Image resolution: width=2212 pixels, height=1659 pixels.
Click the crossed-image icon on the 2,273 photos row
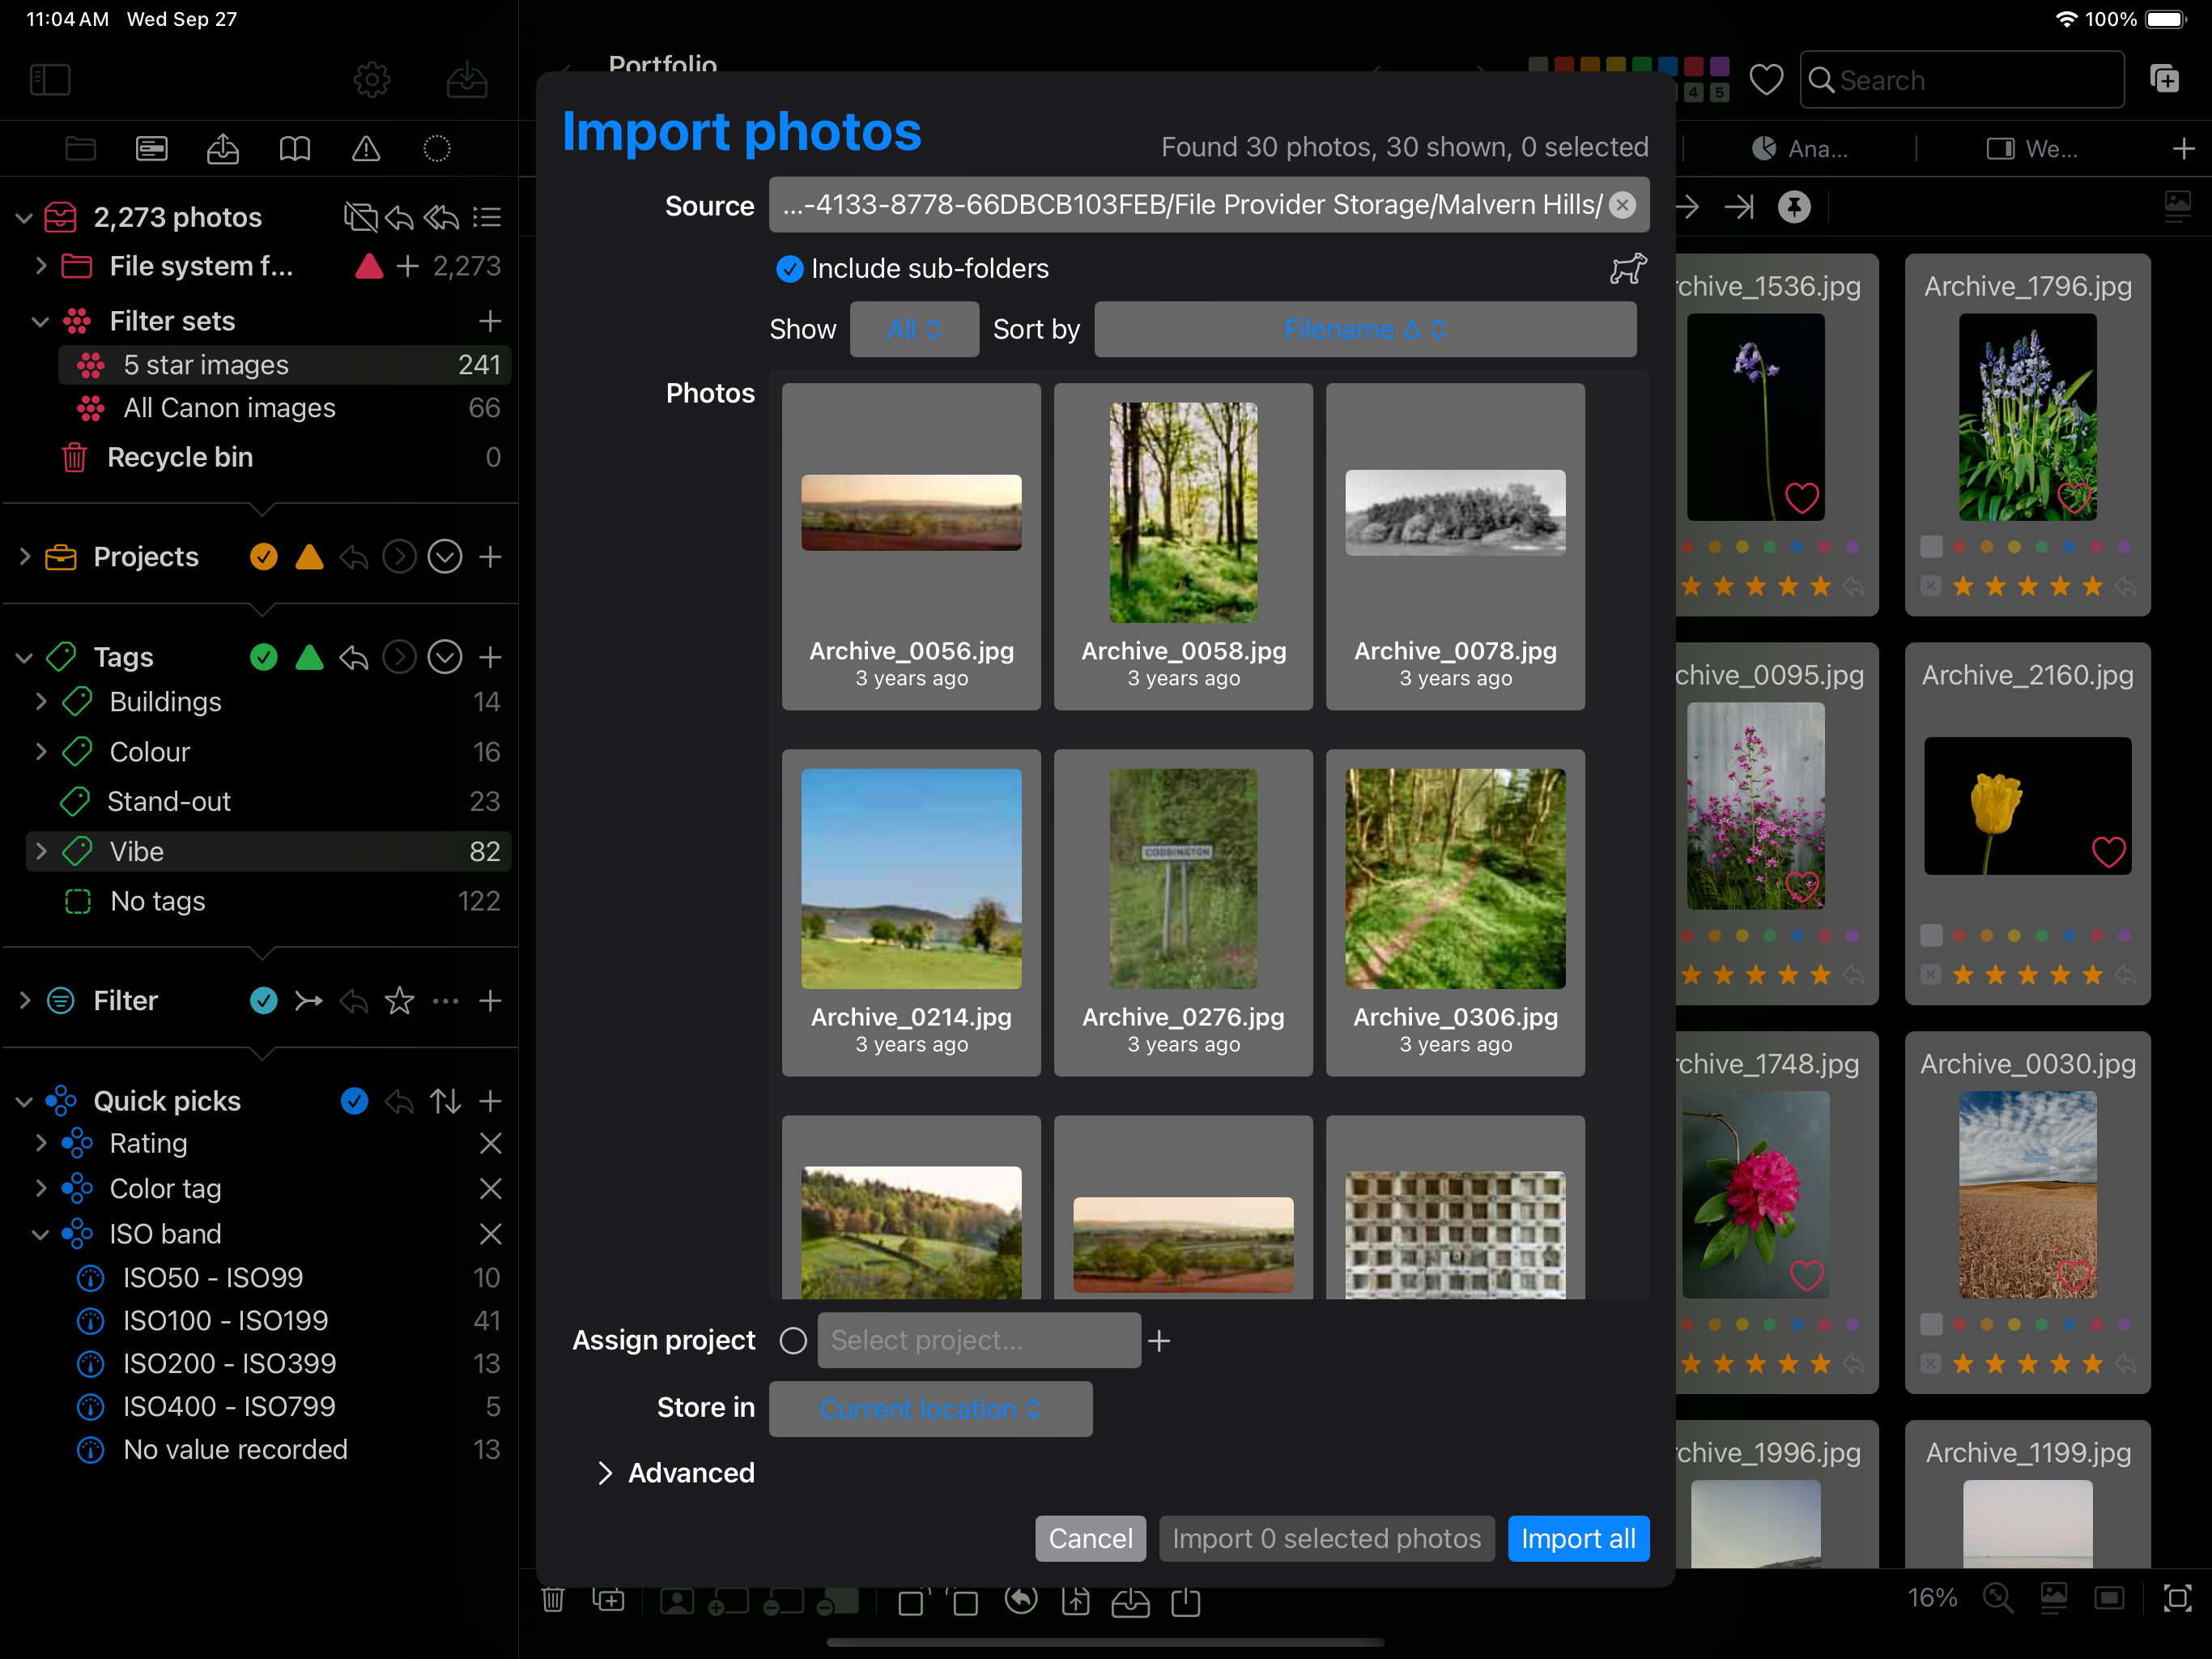point(360,217)
